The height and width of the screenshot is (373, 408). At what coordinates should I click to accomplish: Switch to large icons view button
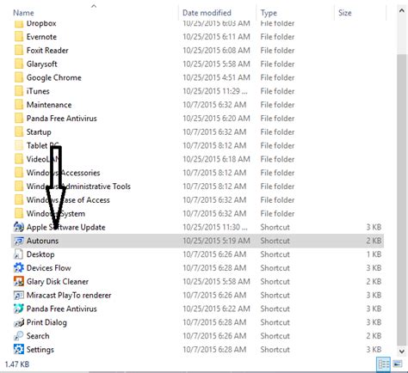(x=398, y=364)
